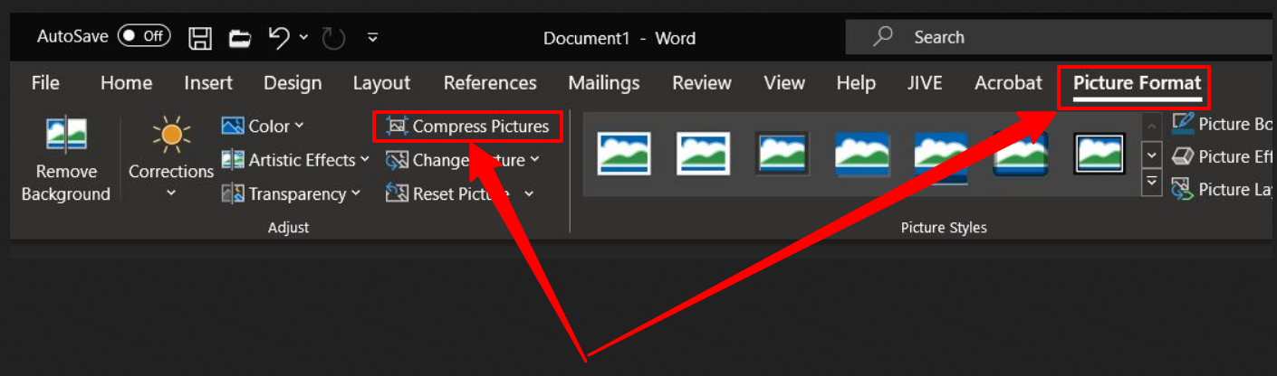Click the Undo arrow icon

click(x=279, y=38)
